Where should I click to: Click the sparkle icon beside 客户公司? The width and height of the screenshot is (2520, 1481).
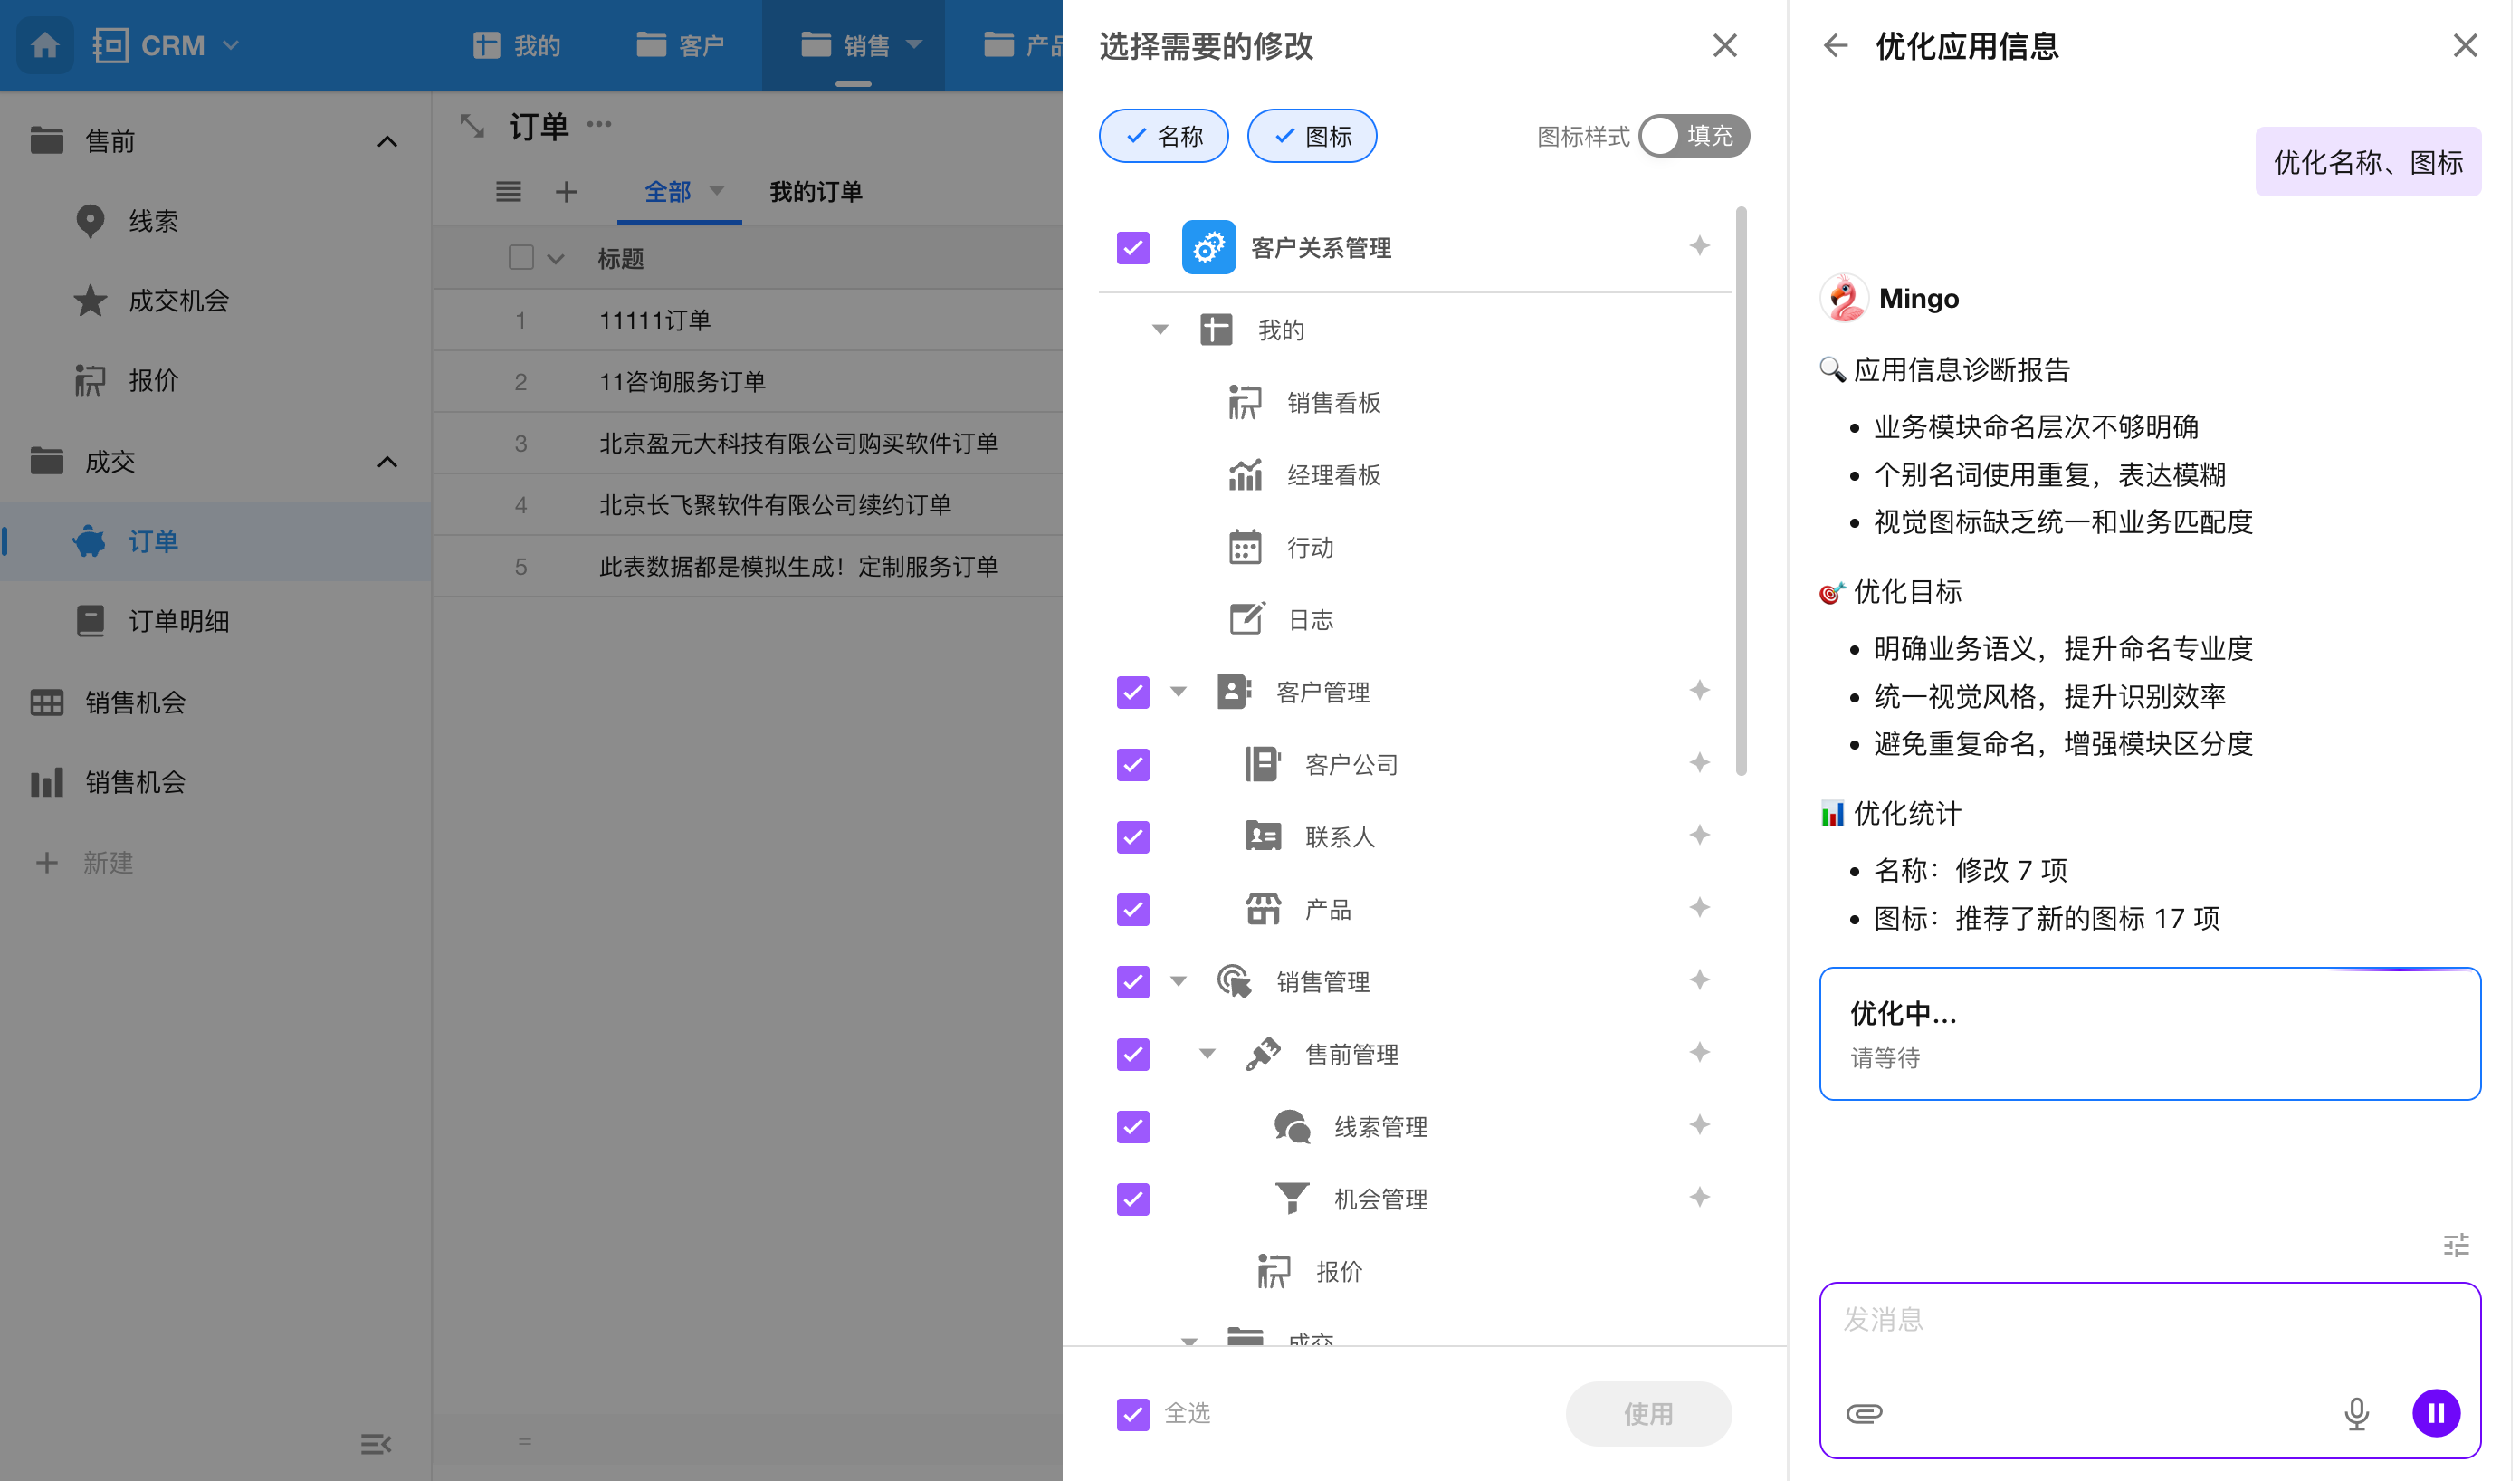[1699, 763]
